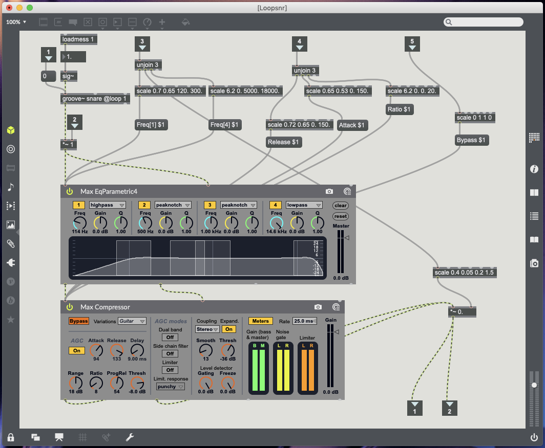
Task: Take snapshot of Max EqParametric4 camera icon
Action: (329, 191)
